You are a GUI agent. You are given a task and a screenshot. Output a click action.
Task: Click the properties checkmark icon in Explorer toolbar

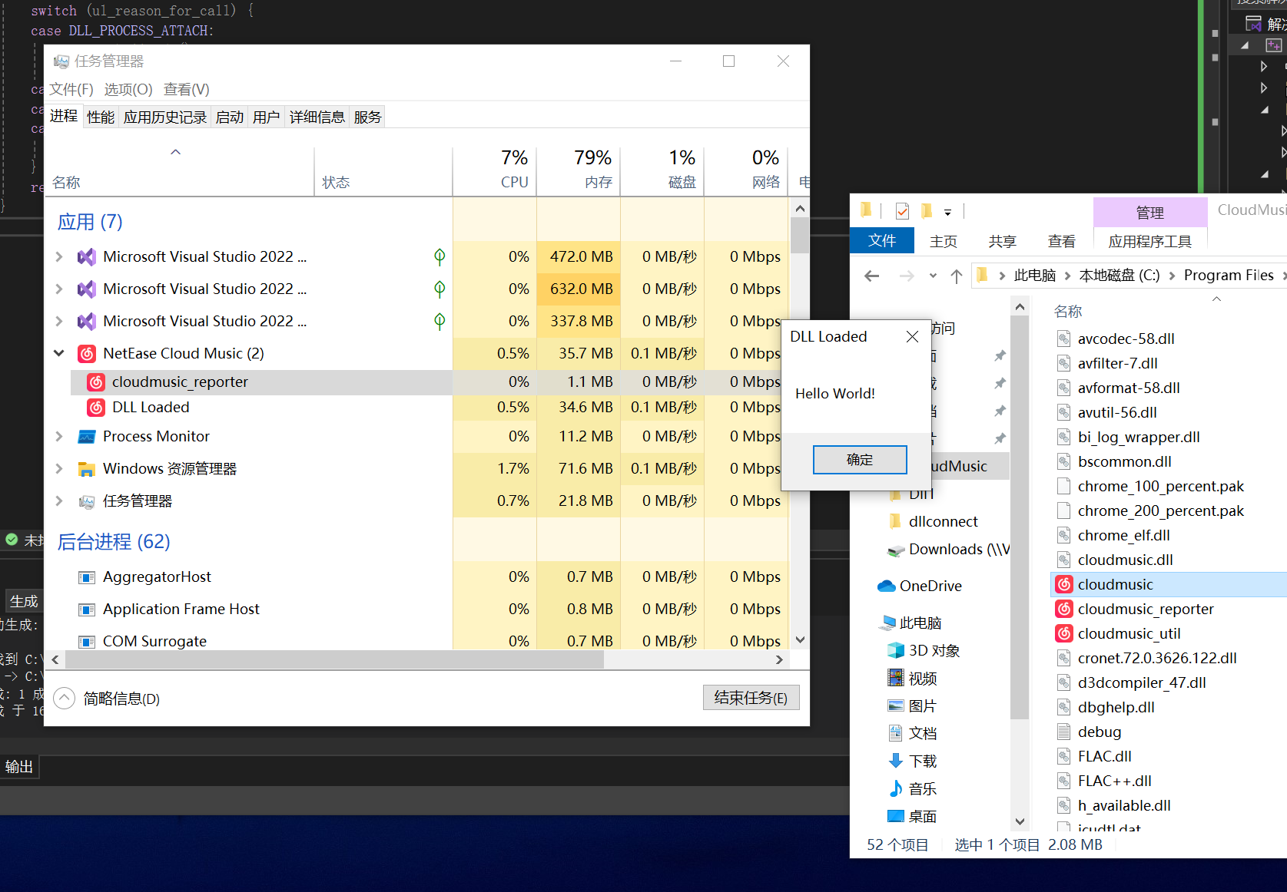902,211
